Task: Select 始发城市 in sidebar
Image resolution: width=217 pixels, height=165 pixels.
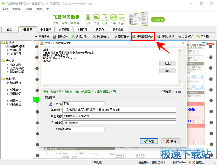Action: (x=16, y=65)
